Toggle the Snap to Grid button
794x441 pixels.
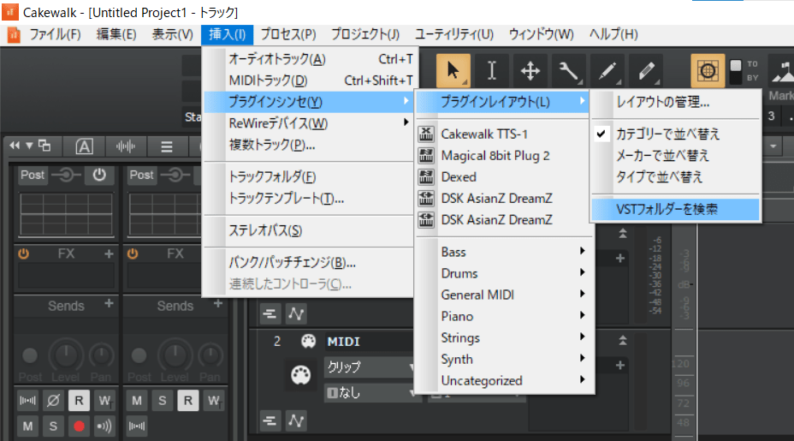tap(708, 70)
